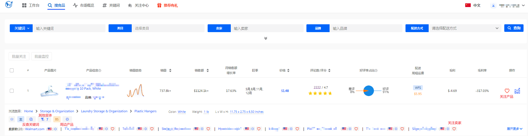Screen dimensions: 528x136
Task: Open the keyword type dropdown
Action: coord(21,28)
